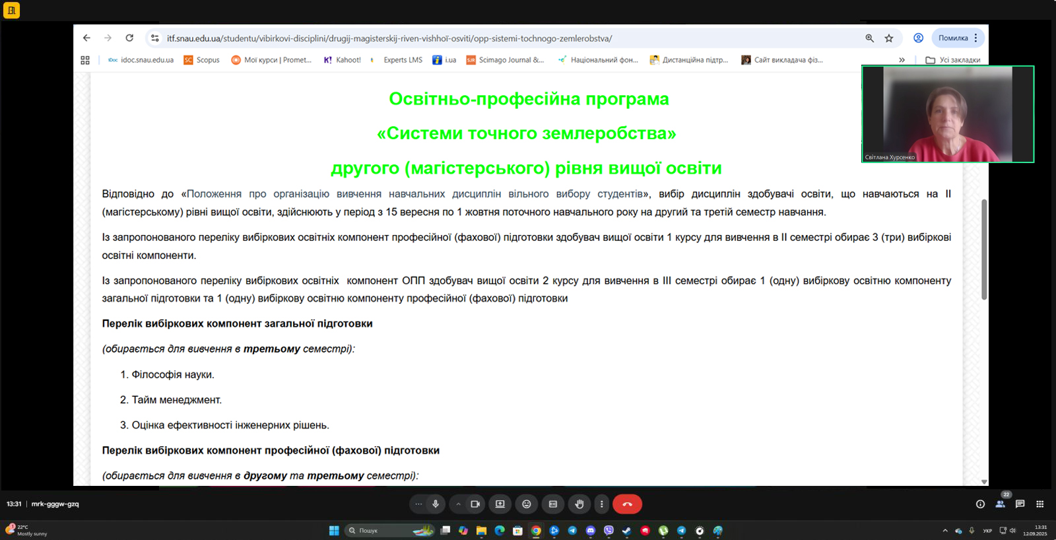Switch to Google Chrome on the taskbar
The height and width of the screenshot is (540, 1056).
(536, 531)
